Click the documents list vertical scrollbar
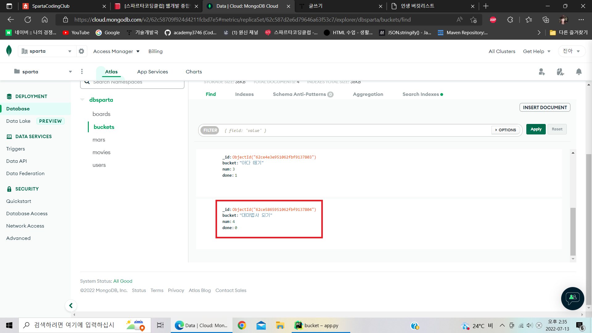Screen dimensions: 592x333 tap(573, 231)
